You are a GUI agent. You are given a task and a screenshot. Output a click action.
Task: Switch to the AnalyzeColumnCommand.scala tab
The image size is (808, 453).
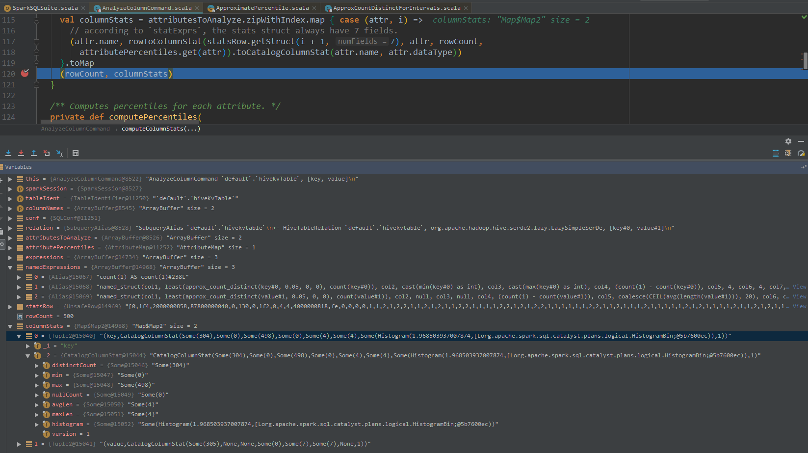tap(147, 8)
